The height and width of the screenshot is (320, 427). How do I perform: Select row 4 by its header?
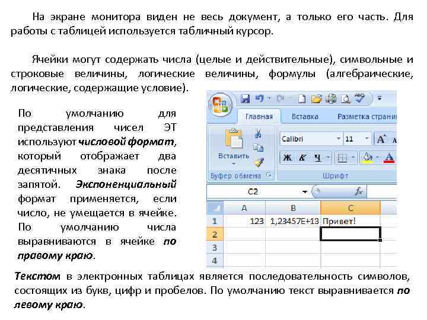pyautogui.click(x=215, y=260)
